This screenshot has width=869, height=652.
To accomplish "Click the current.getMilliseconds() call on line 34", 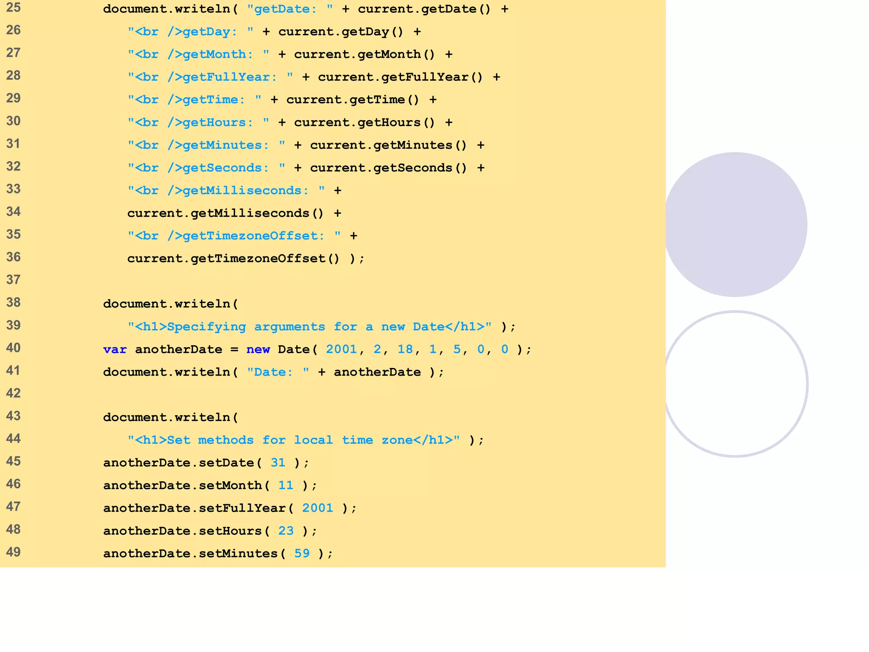I will point(225,213).
